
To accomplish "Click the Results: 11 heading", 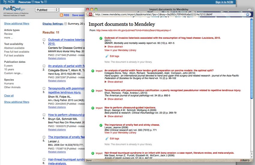I will pyautogui.click(x=51, y=32).
